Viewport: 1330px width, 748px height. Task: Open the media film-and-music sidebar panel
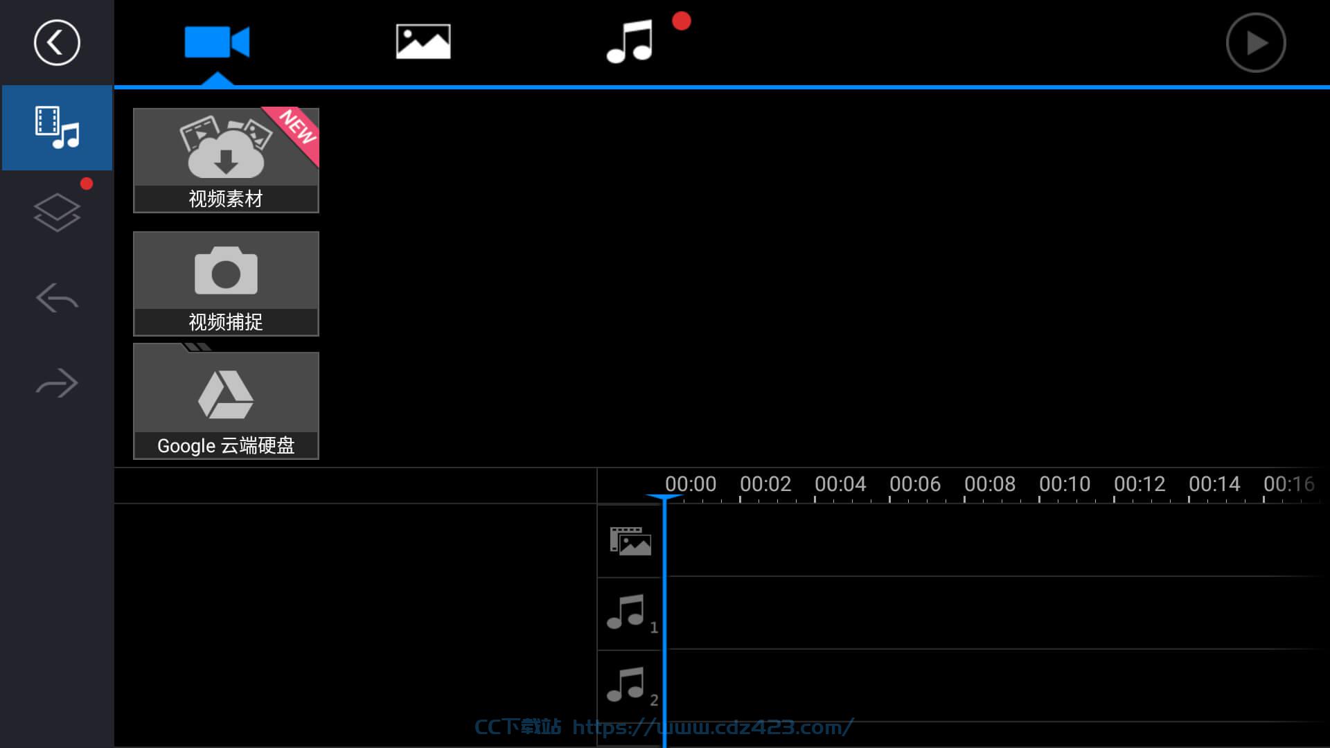click(x=57, y=127)
